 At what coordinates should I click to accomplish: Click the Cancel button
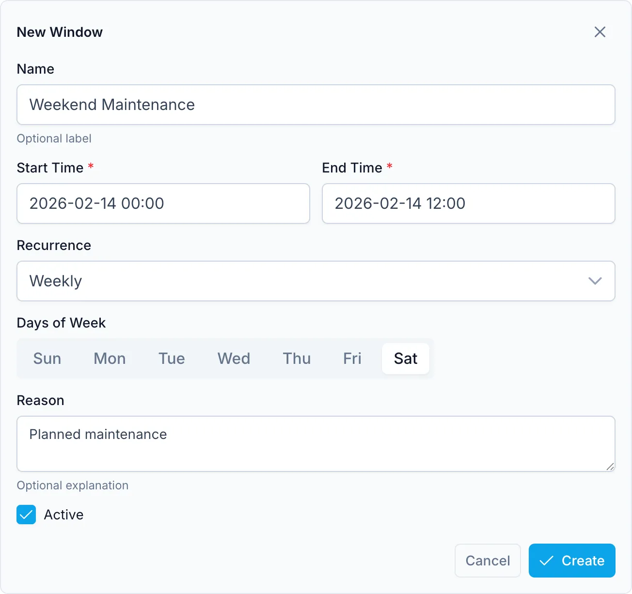488,561
